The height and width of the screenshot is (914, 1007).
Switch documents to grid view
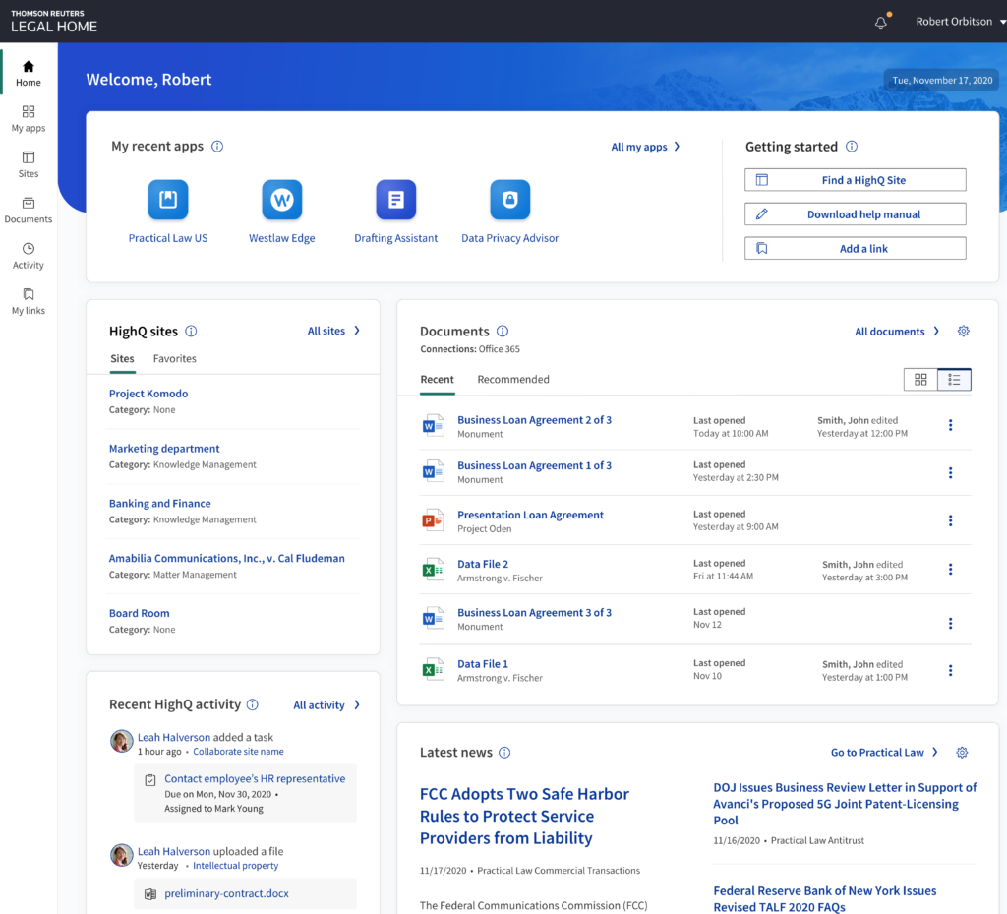920,378
